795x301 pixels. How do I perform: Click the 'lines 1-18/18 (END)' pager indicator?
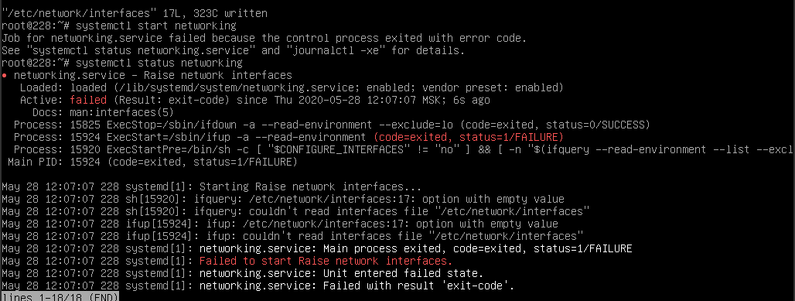pyautogui.click(x=60, y=297)
